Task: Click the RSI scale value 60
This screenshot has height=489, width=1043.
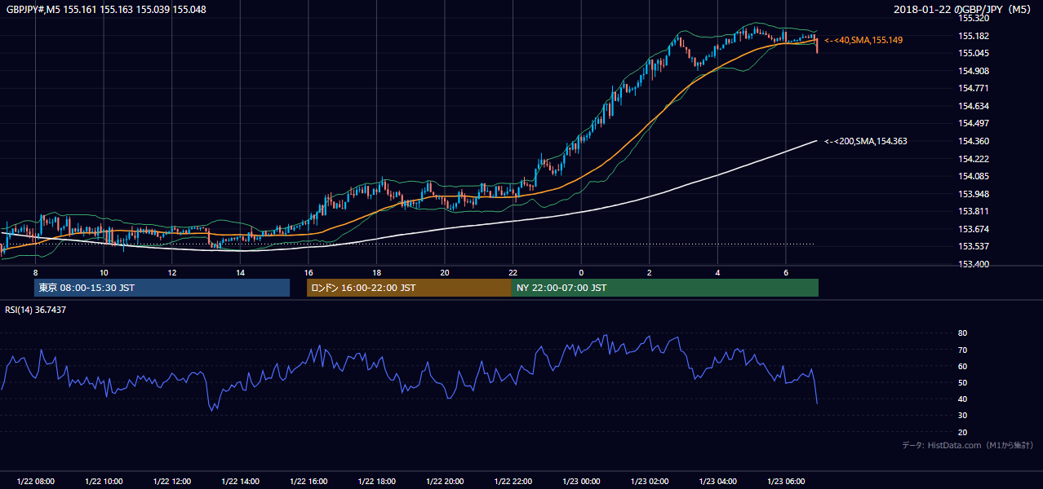Action: coord(962,366)
